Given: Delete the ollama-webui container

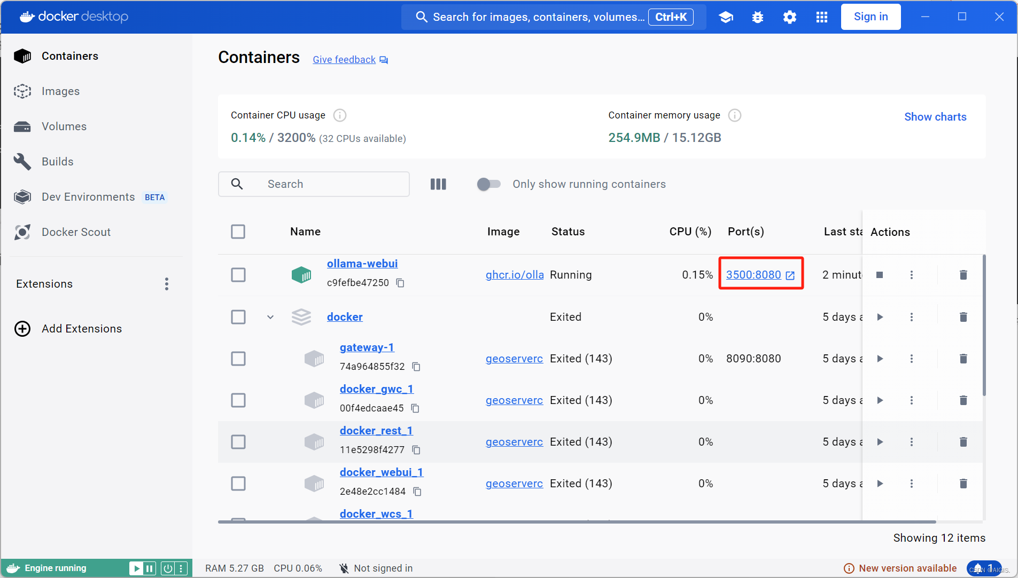Looking at the screenshot, I should coord(963,275).
